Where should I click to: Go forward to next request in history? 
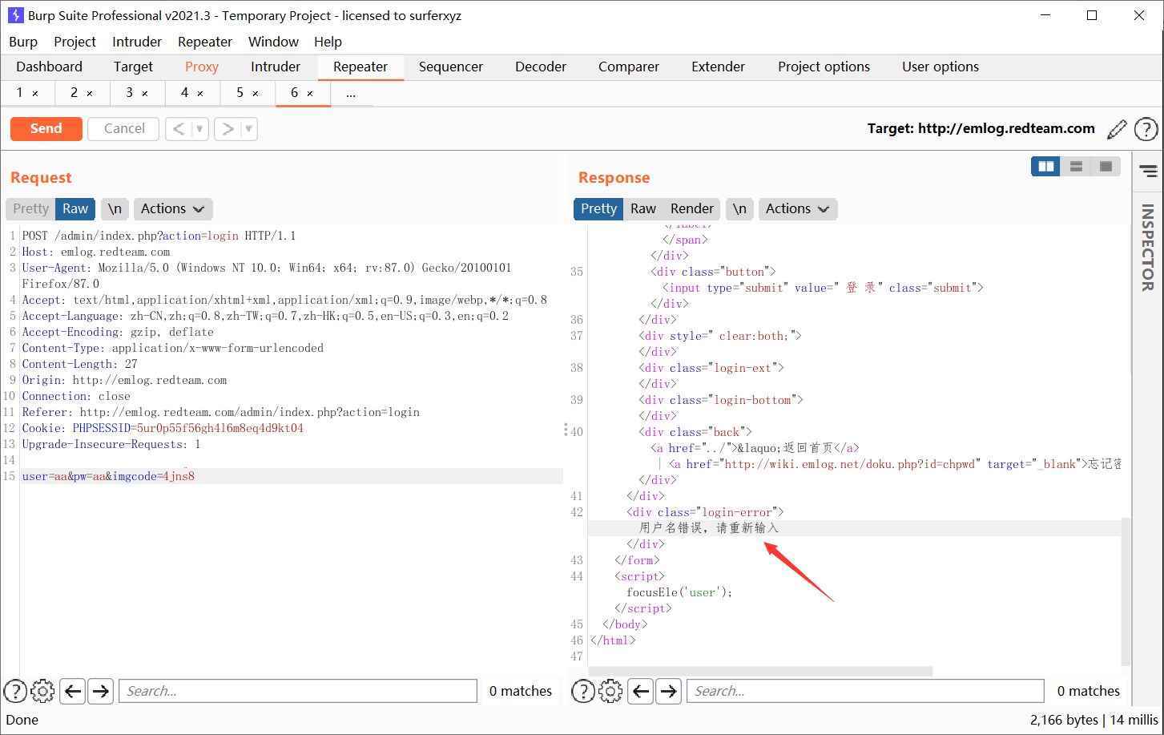coord(228,129)
